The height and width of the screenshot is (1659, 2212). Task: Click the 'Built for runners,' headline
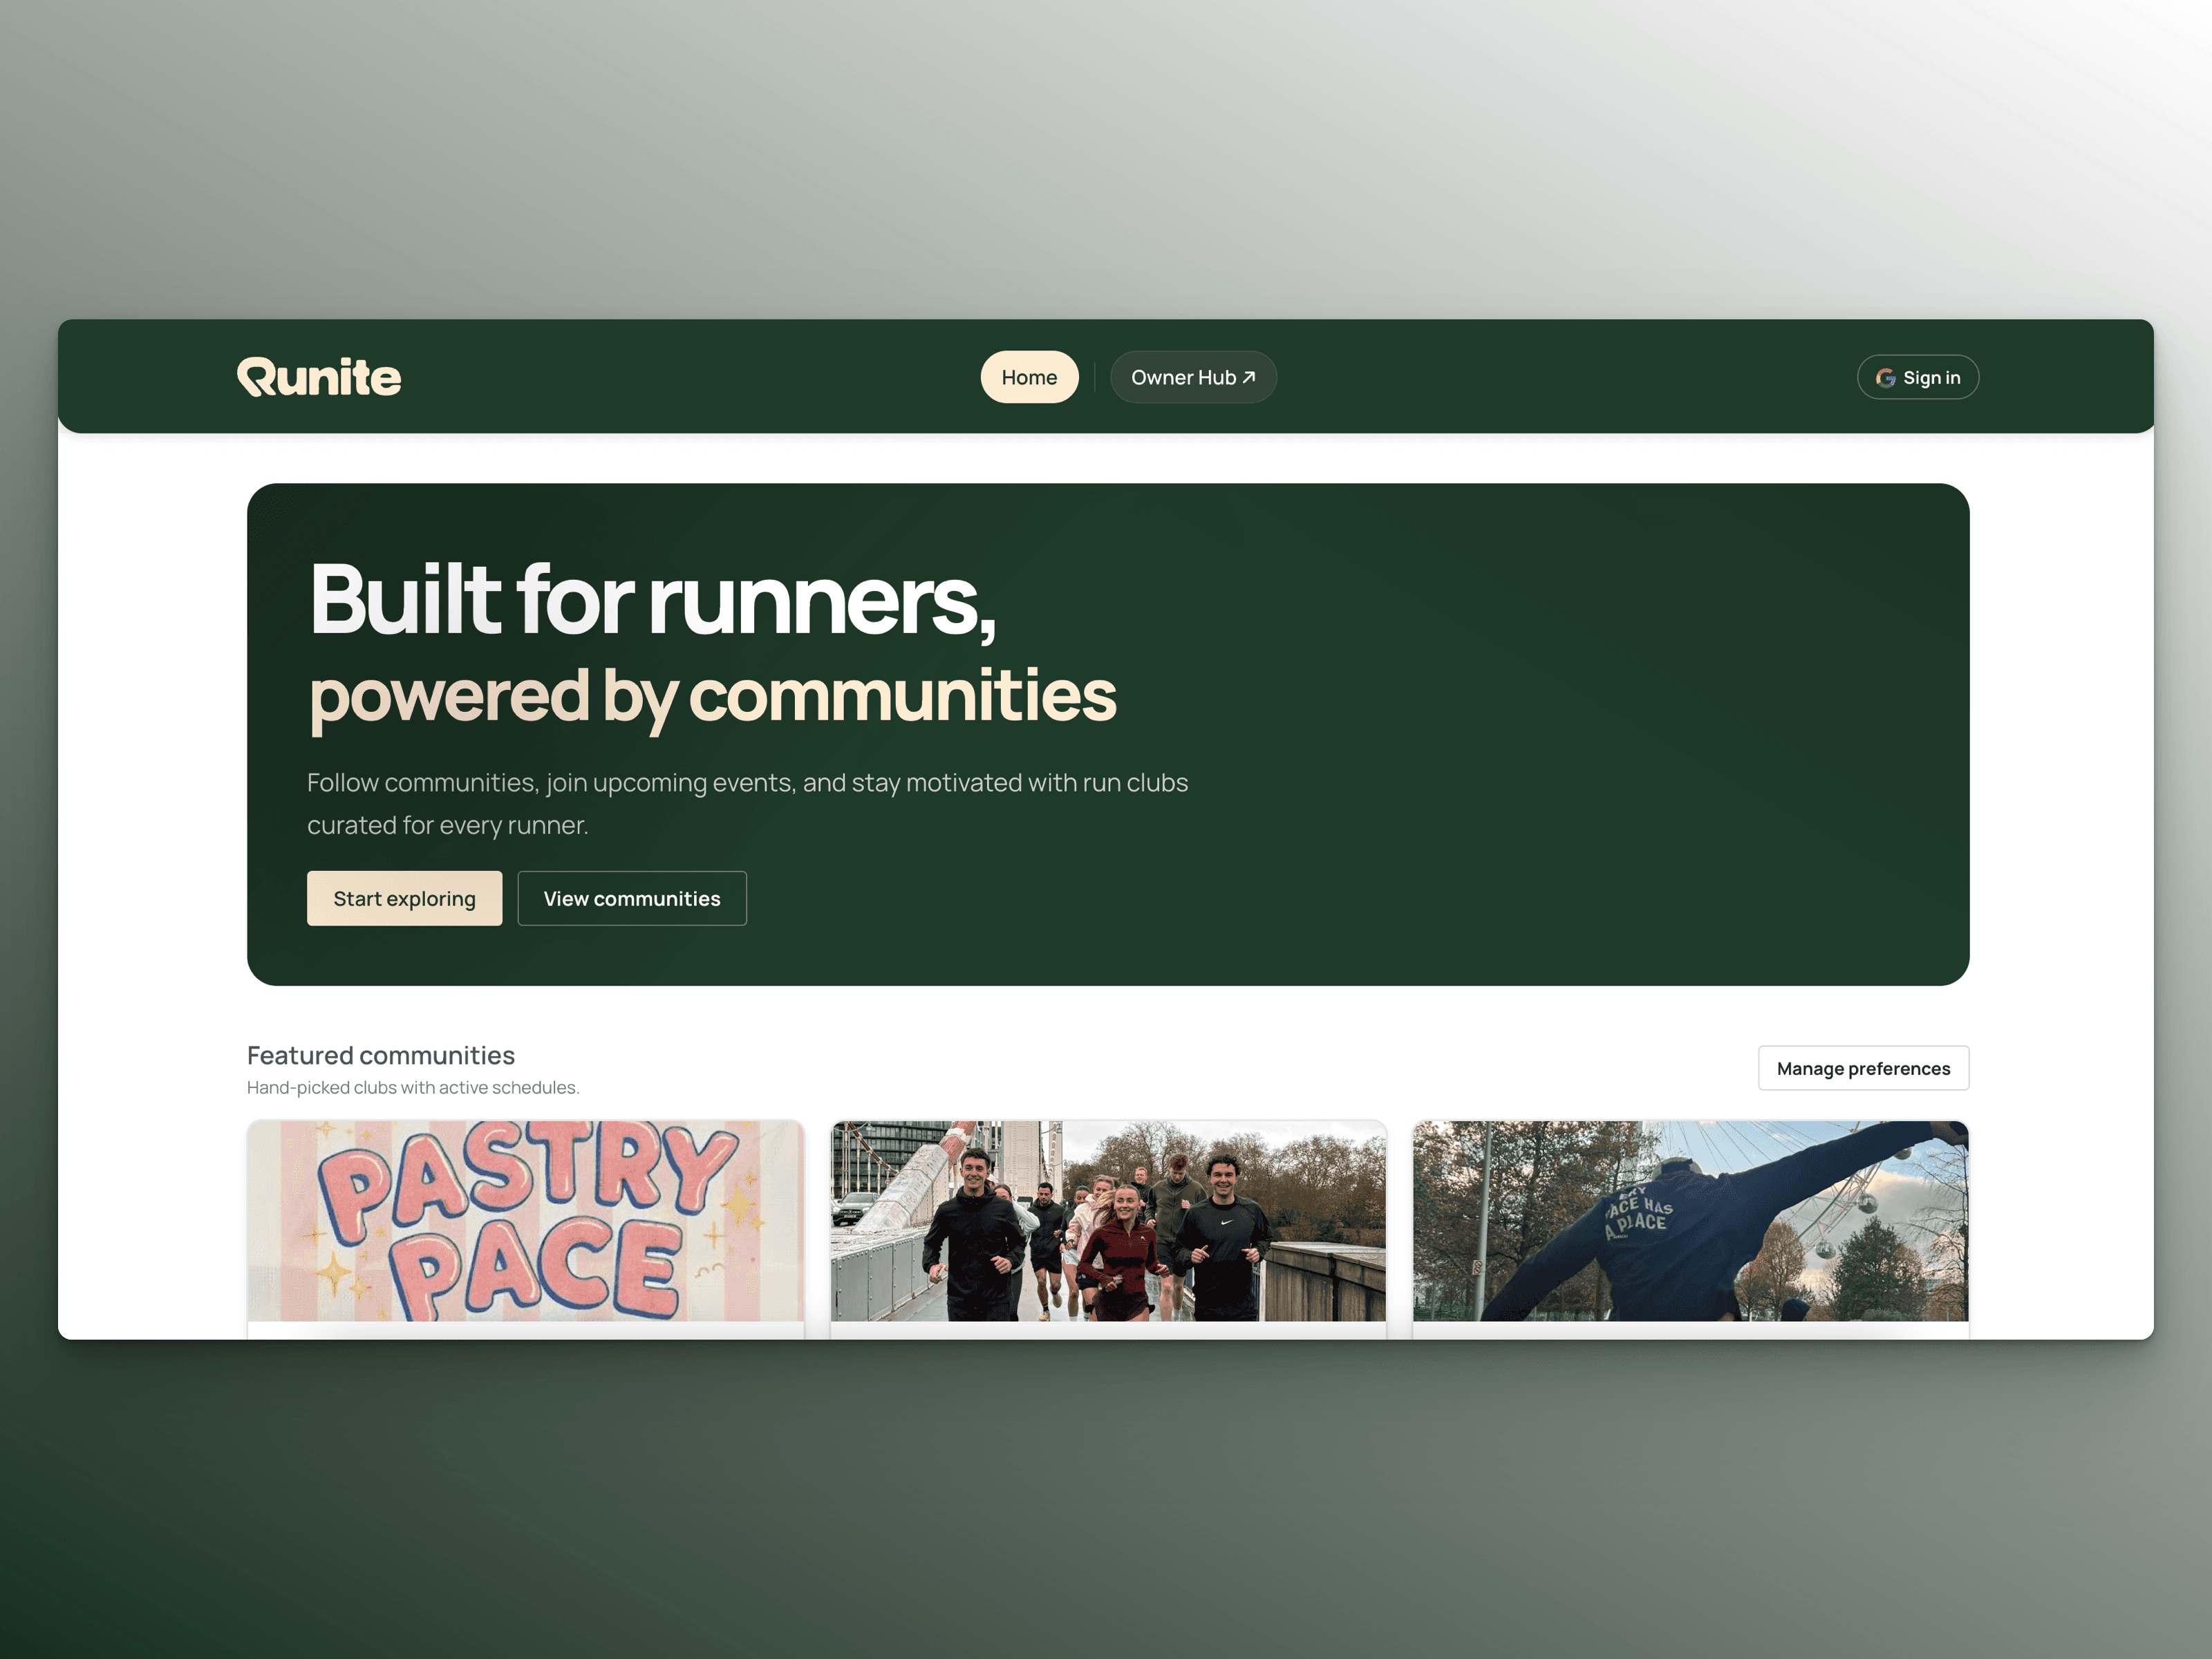[652, 600]
